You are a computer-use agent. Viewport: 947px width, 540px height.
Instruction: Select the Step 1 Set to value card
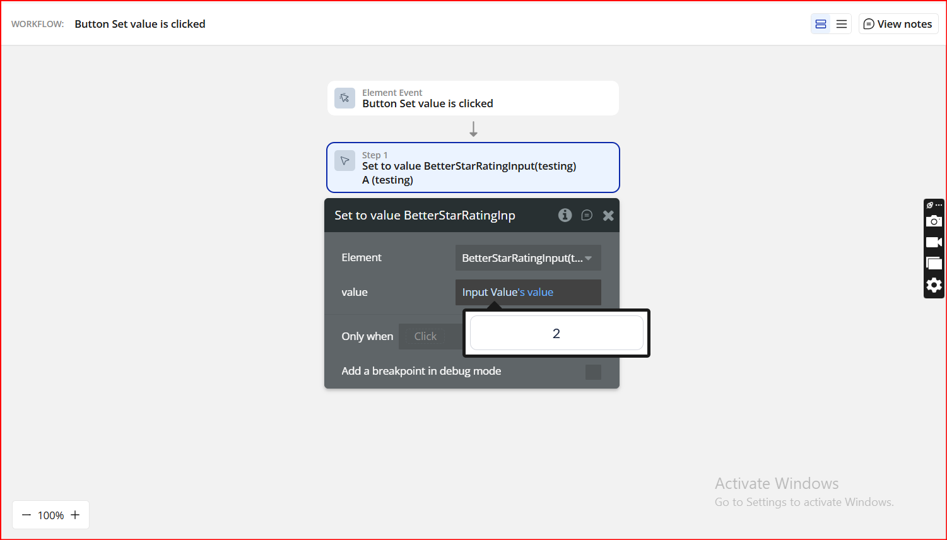(x=473, y=167)
